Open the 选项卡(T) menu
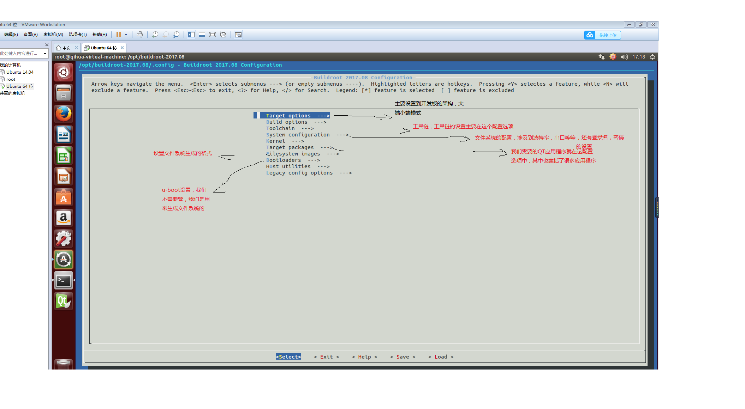The image size is (745, 409). click(78, 35)
